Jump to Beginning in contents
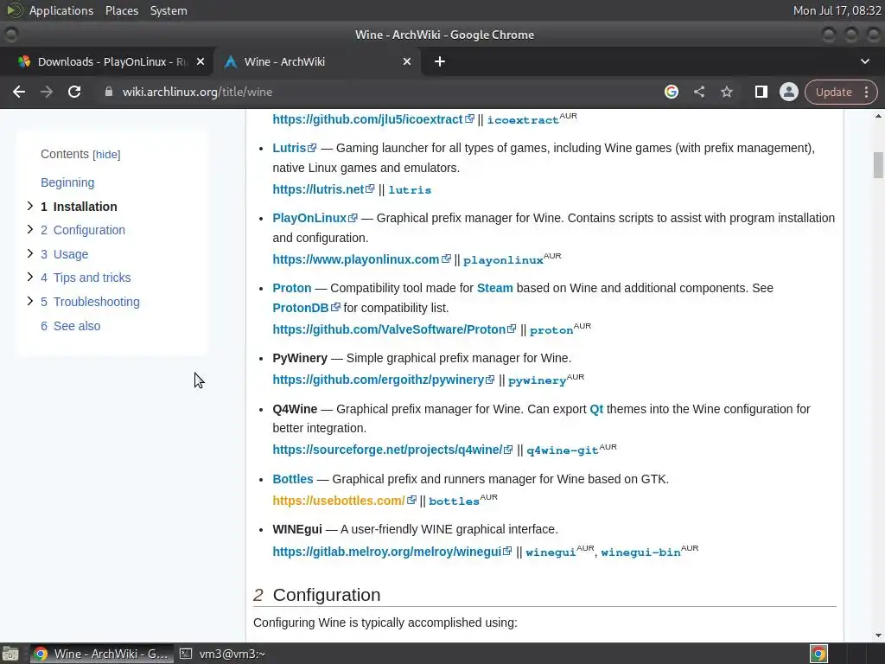The image size is (885, 664). [x=67, y=182]
